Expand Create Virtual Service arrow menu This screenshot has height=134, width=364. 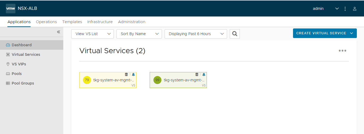[x=352, y=33]
